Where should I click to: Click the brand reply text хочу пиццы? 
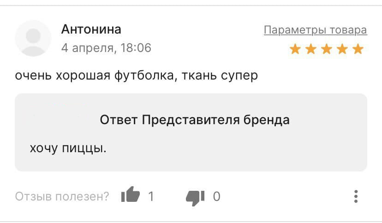pyautogui.click(x=68, y=148)
